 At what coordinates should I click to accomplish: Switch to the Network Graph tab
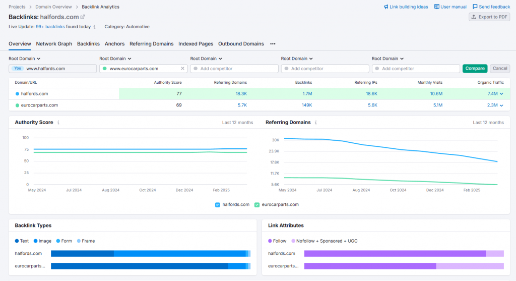[54, 44]
